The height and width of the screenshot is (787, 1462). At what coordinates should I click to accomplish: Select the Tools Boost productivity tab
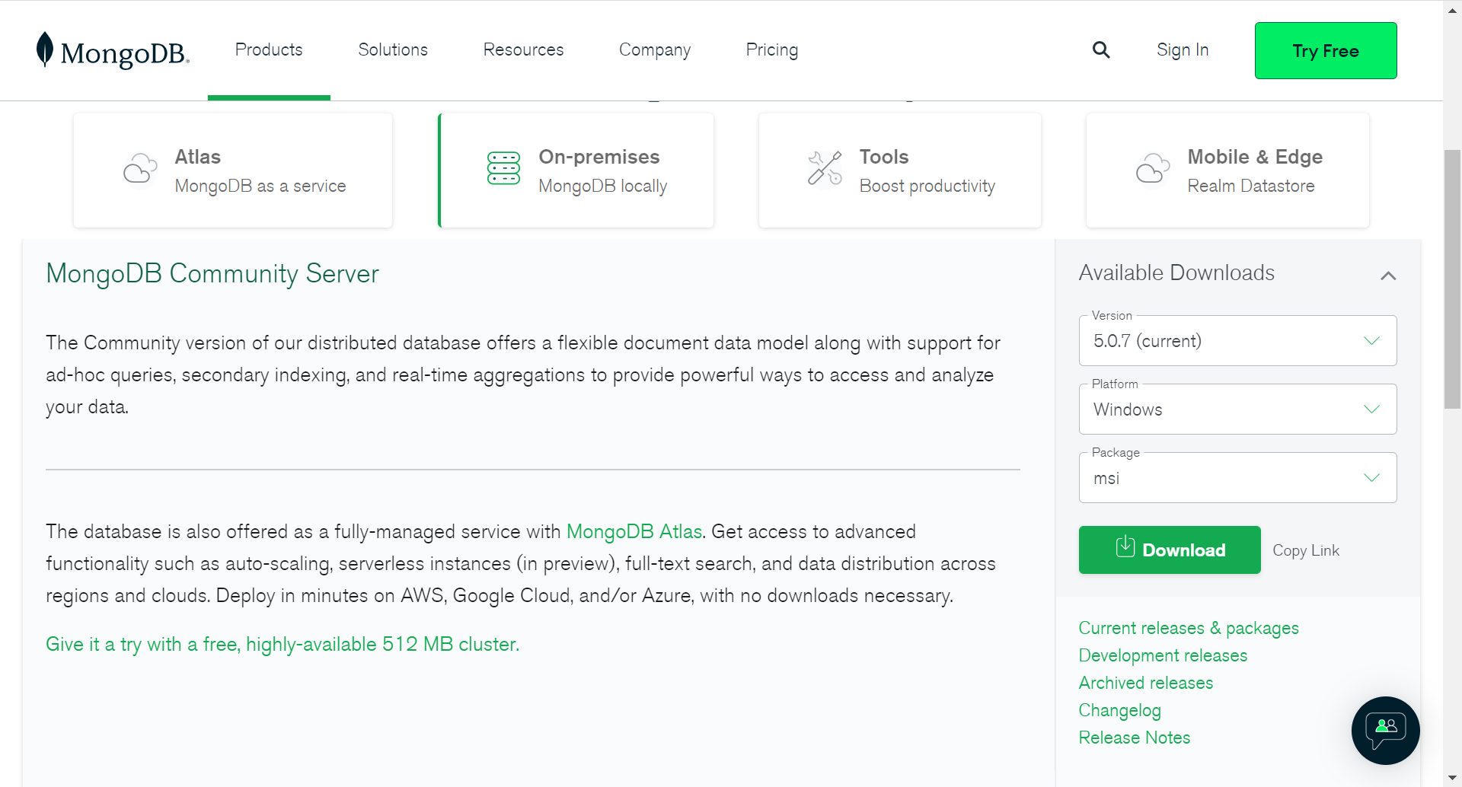coord(900,170)
